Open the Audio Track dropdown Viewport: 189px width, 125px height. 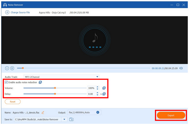[61, 77]
